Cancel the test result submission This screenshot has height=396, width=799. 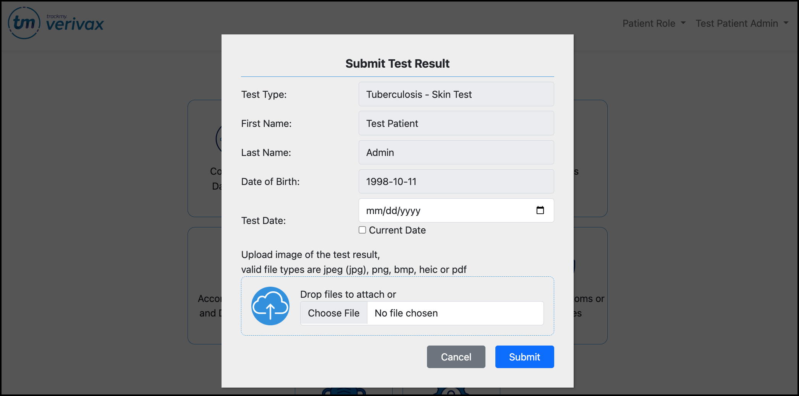tap(456, 357)
